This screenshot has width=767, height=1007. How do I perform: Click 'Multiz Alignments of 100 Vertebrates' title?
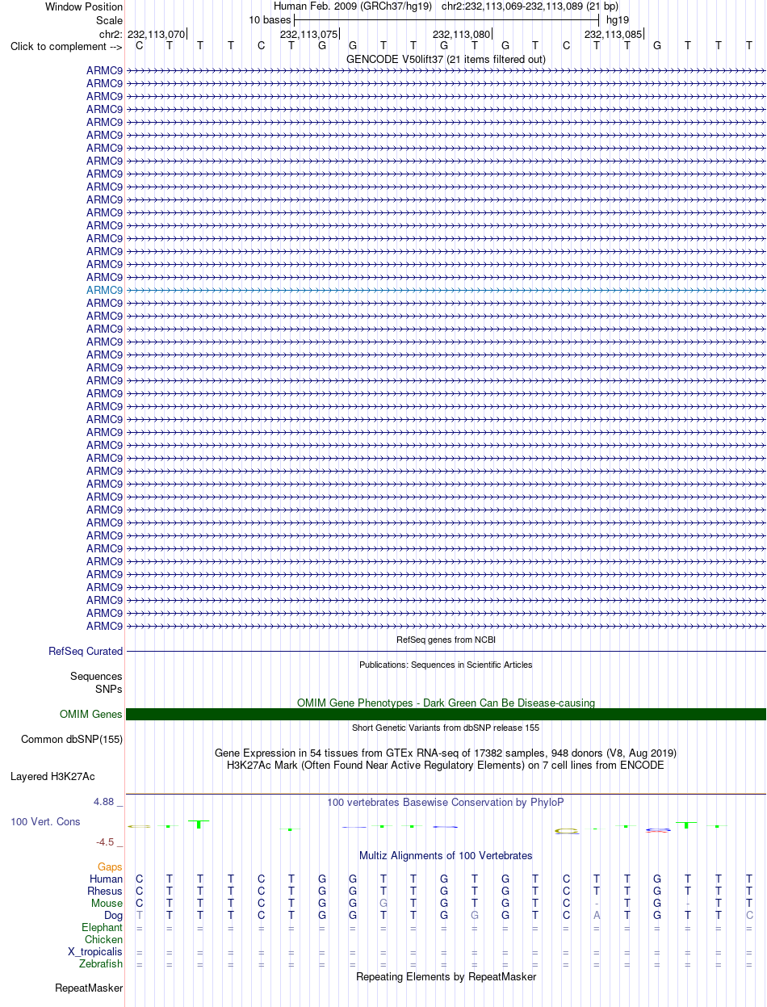(446, 855)
